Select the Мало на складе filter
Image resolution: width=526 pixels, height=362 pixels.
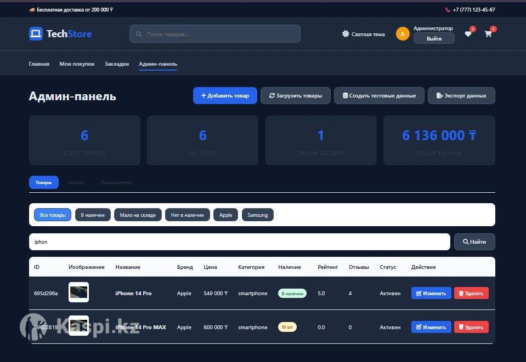(x=138, y=215)
